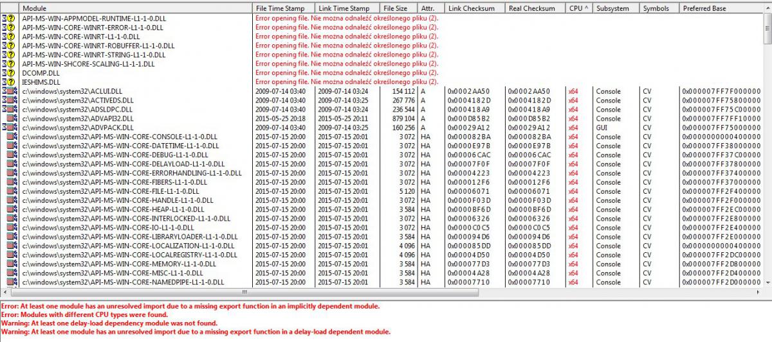
Task: Click the log error about missing export function
Action: 190,306
